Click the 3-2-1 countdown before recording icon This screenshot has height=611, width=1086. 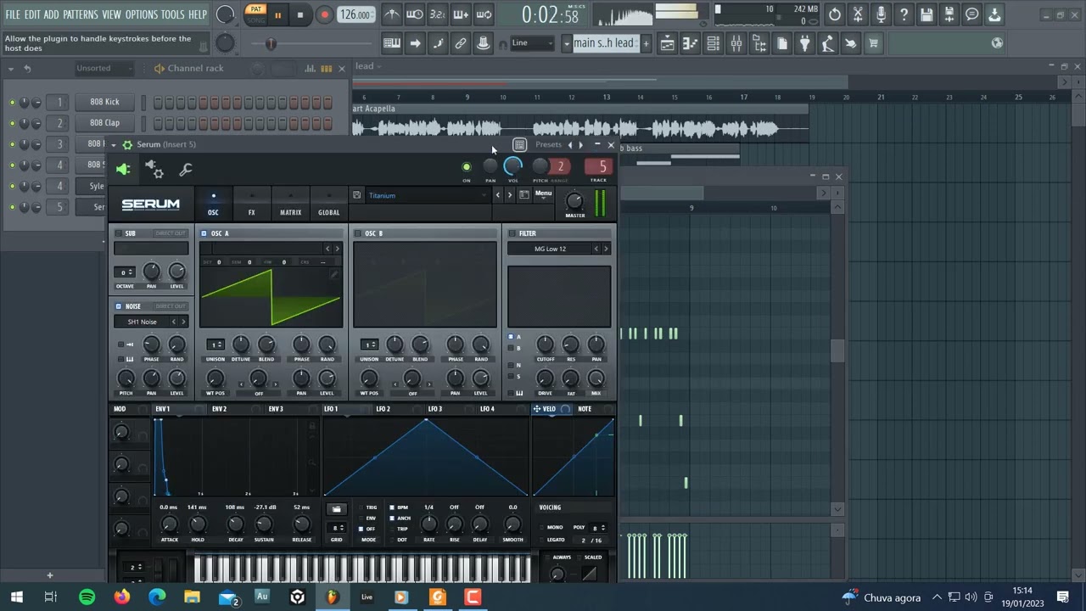tap(438, 14)
